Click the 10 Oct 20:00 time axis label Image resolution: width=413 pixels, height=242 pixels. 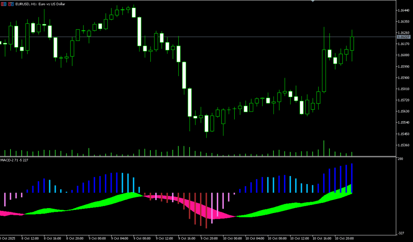(x=345, y=238)
